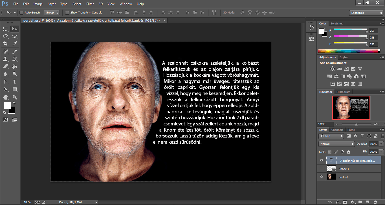
Task: Select the Hand tool
Action: point(5,97)
